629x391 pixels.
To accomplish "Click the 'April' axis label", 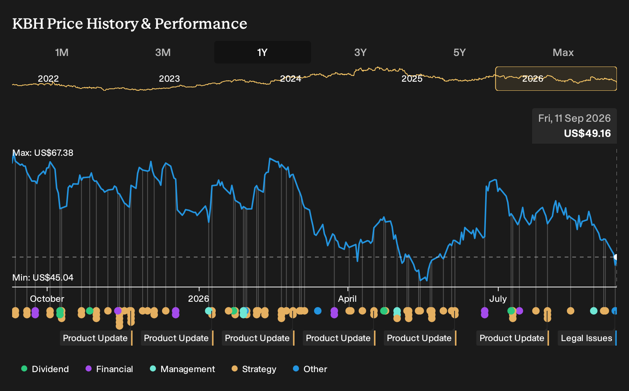I will (x=347, y=299).
